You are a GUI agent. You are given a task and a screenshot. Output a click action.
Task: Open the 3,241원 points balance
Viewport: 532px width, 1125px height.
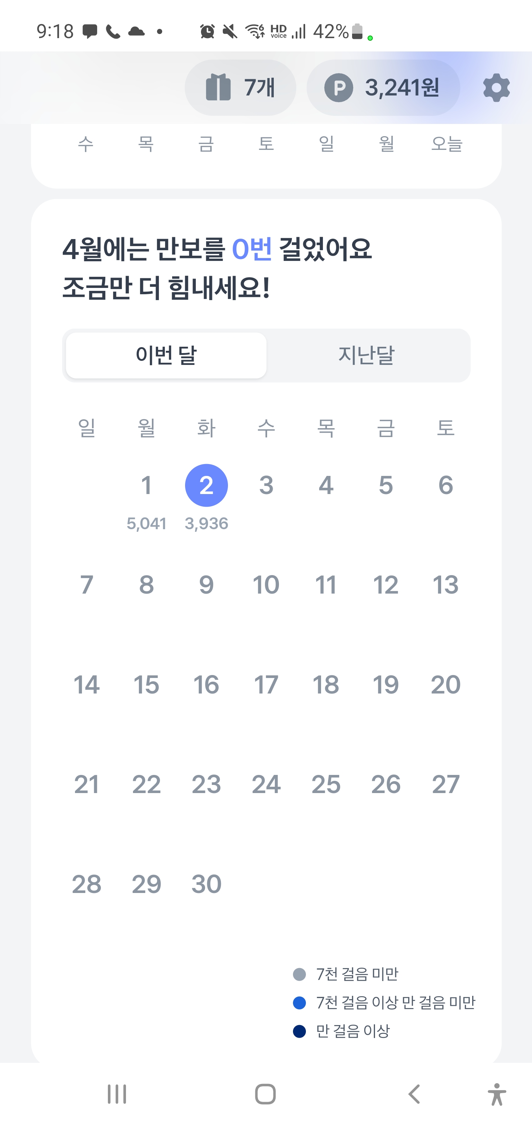(x=402, y=88)
